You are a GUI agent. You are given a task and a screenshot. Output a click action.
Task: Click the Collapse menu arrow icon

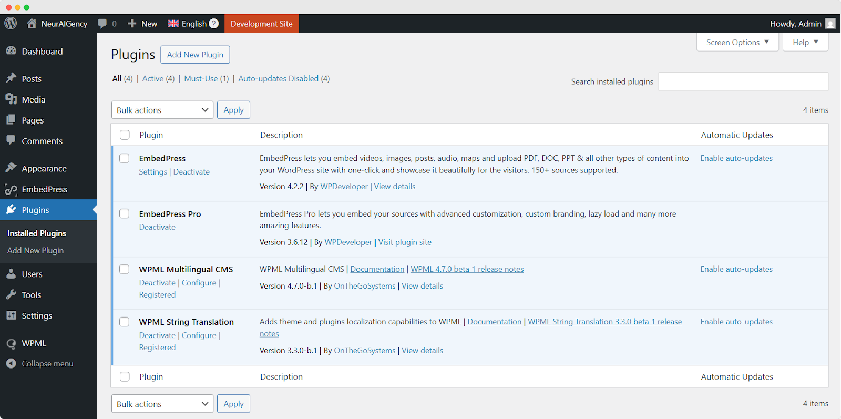click(x=11, y=363)
